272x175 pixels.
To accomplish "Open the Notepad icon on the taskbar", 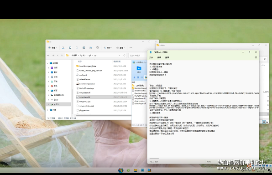I will point(142,170).
